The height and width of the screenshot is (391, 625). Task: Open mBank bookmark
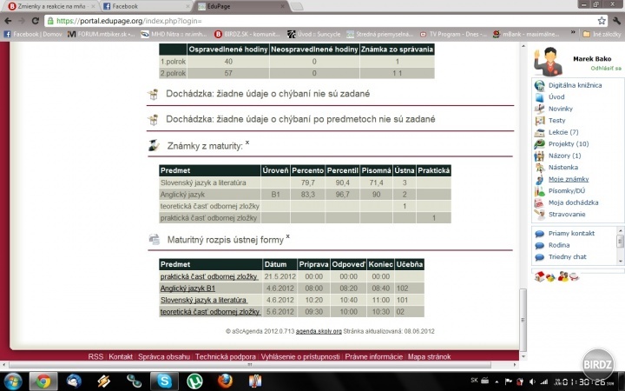point(526,34)
